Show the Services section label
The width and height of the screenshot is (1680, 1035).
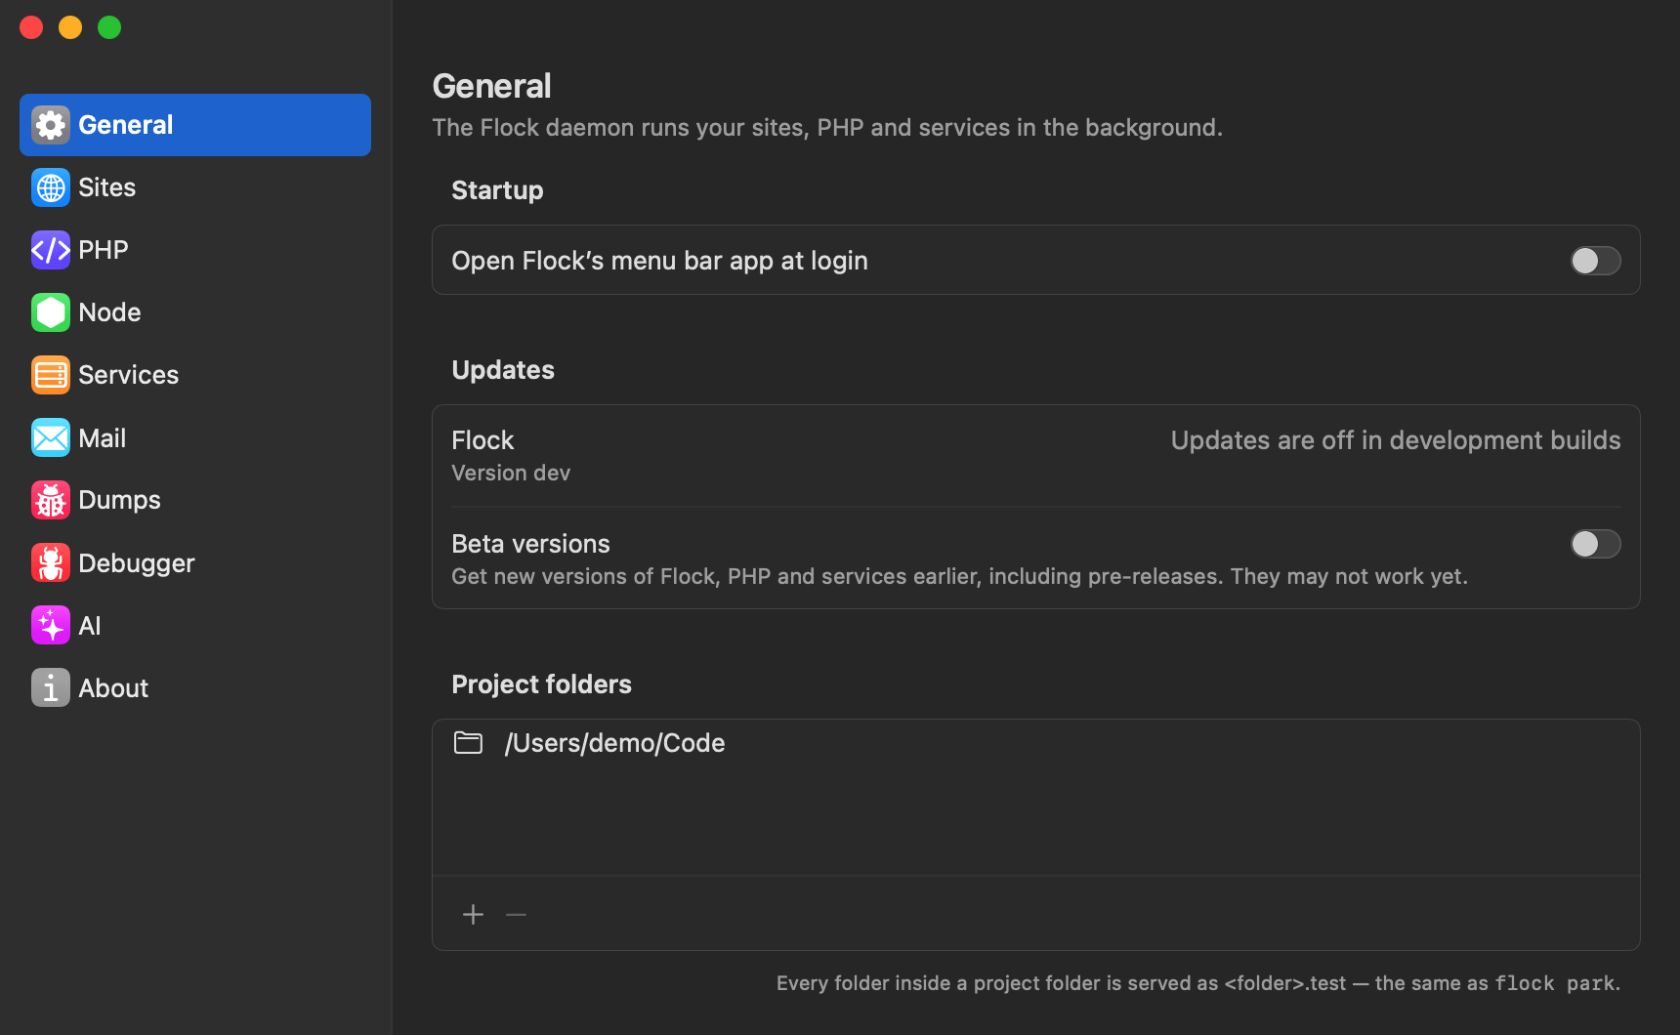pyautogui.click(x=129, y=375)
